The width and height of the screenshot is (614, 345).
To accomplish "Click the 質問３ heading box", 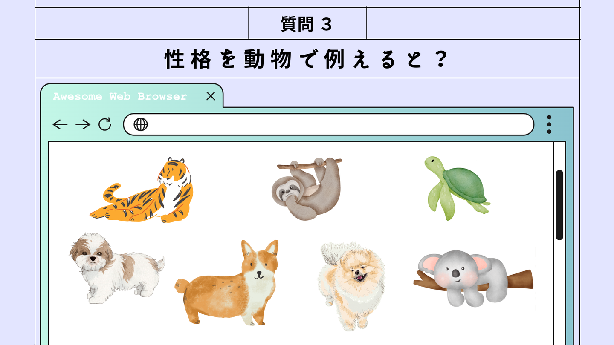I will 307,23.
